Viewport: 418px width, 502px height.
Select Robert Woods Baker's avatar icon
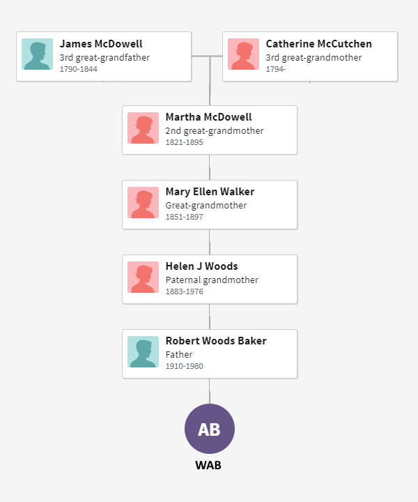pyautogui.click(x=144, y=352)
